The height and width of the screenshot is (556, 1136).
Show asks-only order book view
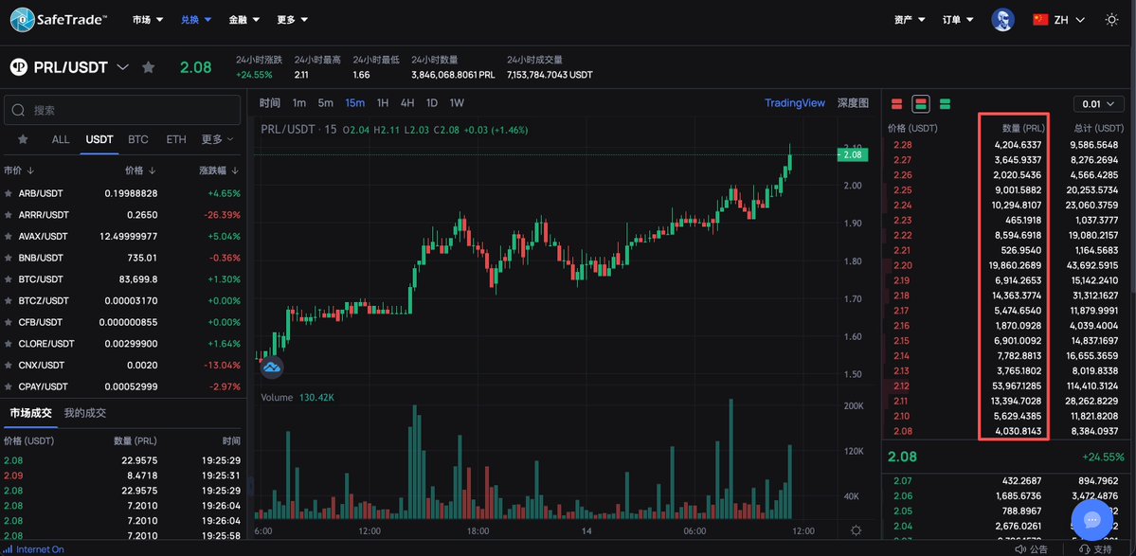(x=897, y=103)
